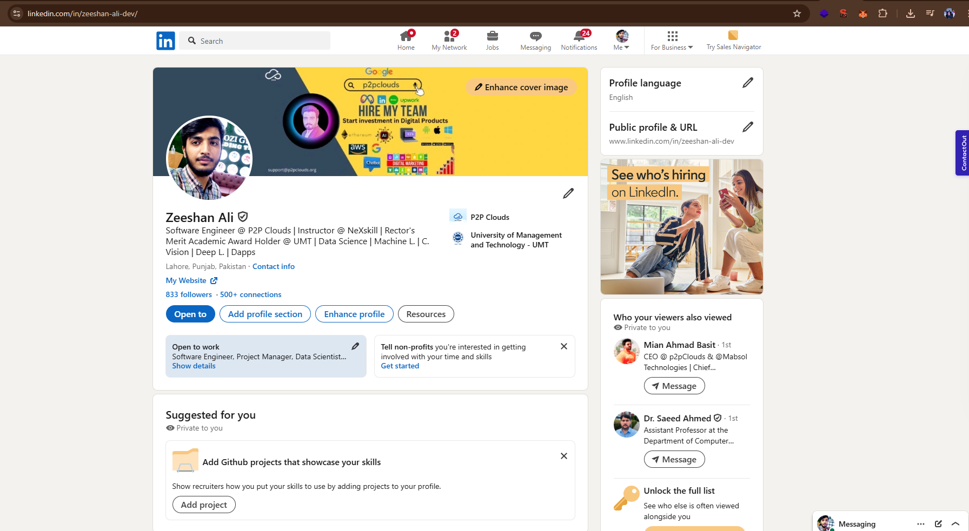
Task: Click Mian Ahmad Basit avatar photo
Action: (x=627, y=351)
